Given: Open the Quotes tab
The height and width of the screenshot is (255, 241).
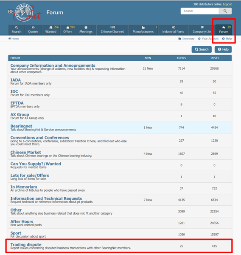Looking at the screenshot, I should point(33,30).
